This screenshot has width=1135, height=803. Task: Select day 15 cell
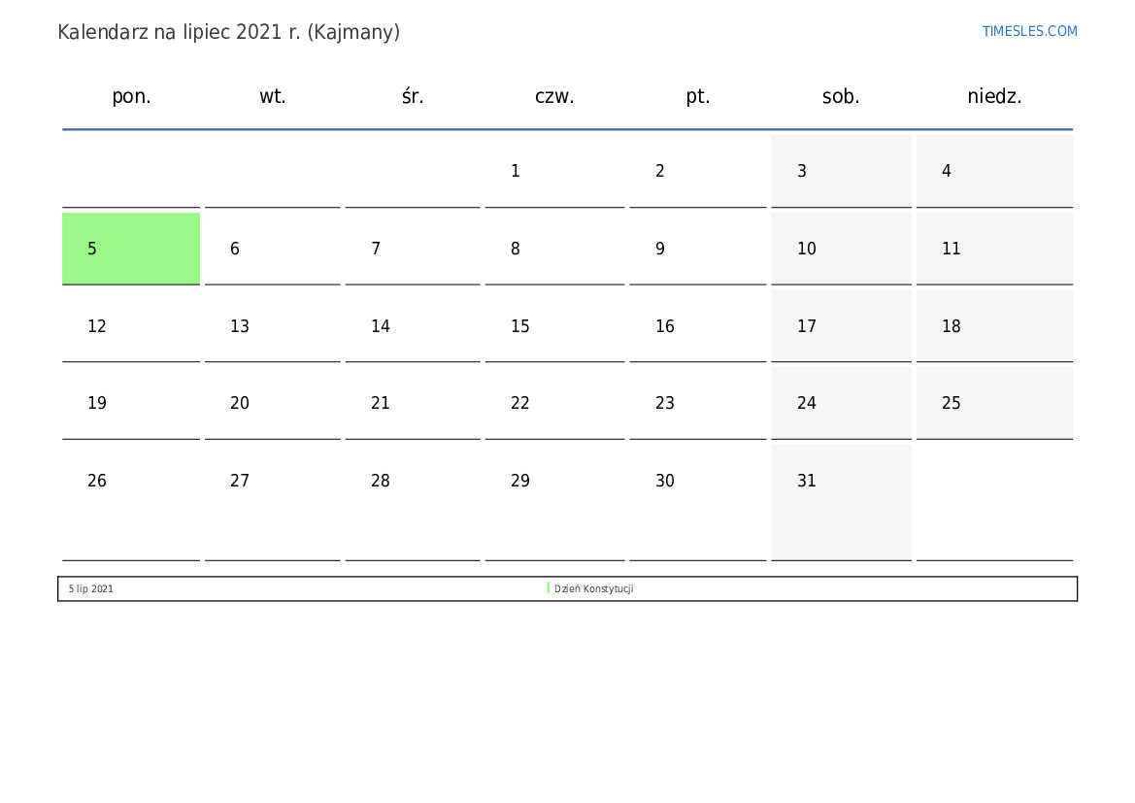click(x=554, y=326)
